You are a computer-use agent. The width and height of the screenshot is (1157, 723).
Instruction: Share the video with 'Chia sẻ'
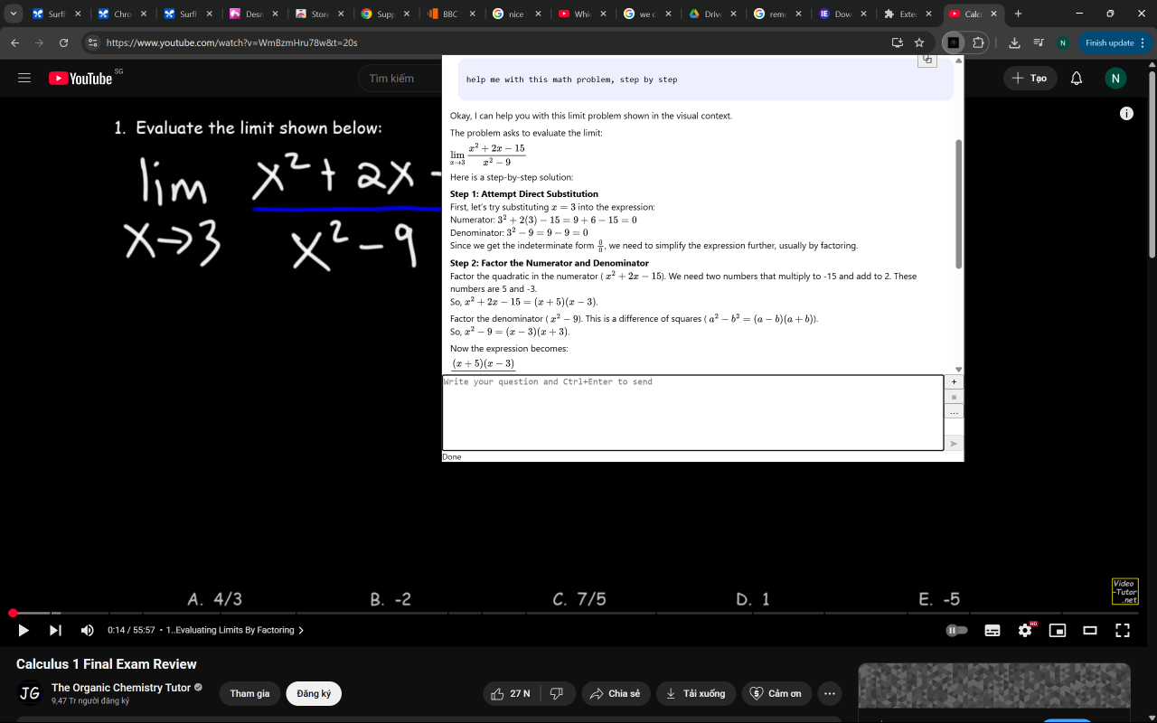tap(615, 693)
